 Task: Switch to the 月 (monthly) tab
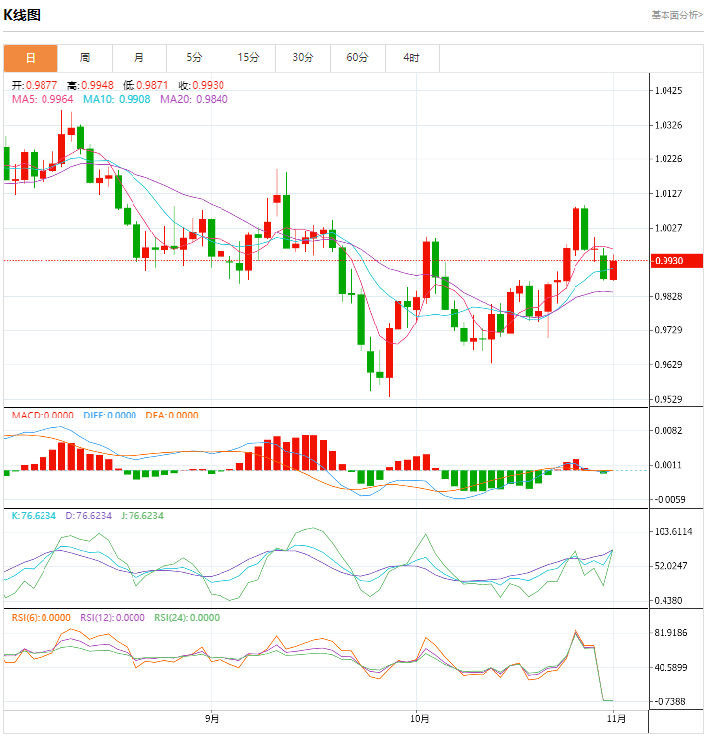pyautogui.click(x=139, y=58)
